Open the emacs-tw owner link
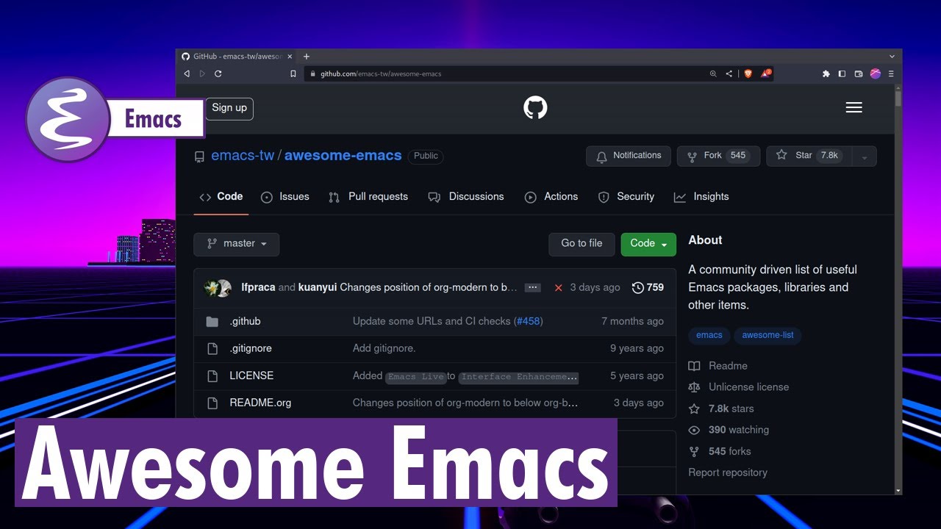The height and width of the screenshot is (529, 941). tap(243, 156)
